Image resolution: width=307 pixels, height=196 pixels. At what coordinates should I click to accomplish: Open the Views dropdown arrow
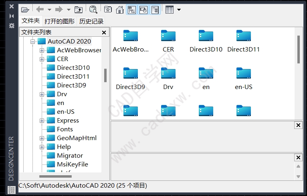tap(179, 10)
